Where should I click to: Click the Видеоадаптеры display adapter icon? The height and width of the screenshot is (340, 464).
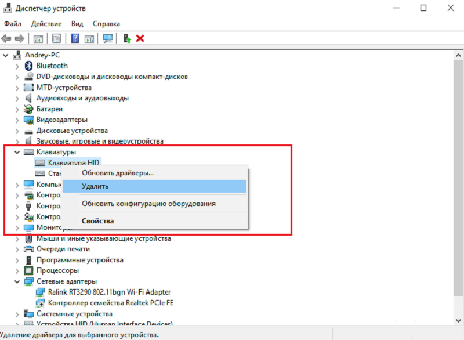point(28,120)
